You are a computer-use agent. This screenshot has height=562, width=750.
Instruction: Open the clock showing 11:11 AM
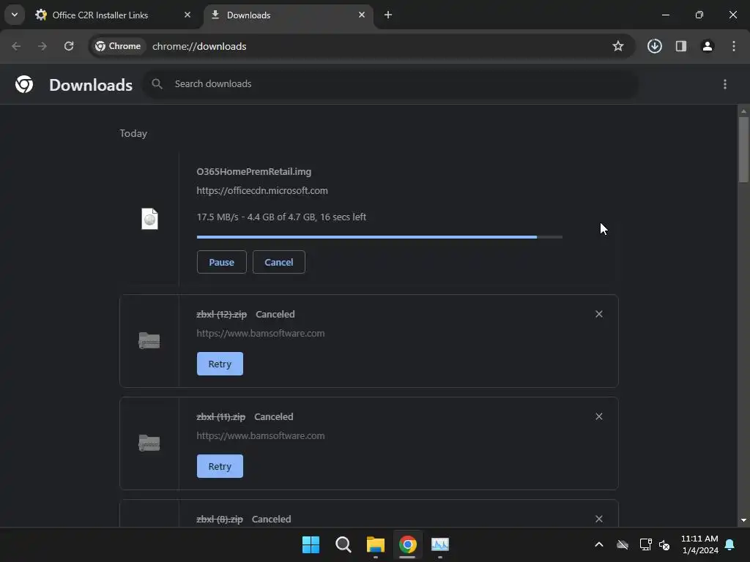click(x=699, y=544)
